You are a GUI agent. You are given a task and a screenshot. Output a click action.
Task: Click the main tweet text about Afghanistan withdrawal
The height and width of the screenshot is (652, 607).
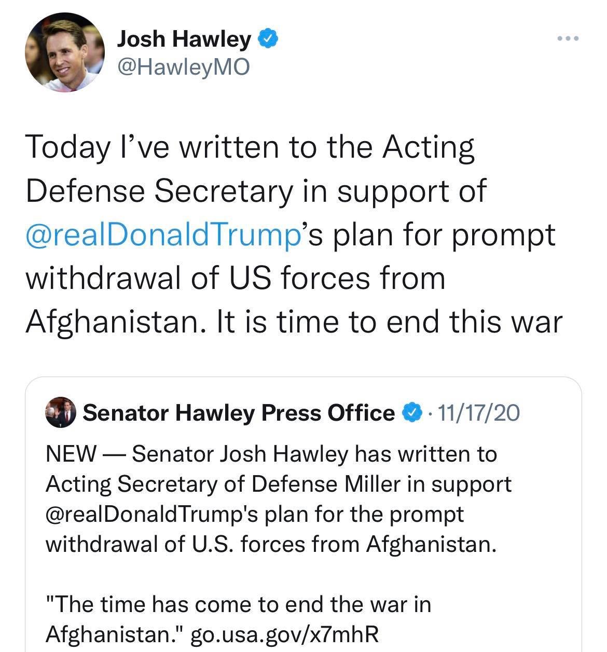[x=294, y=234]
